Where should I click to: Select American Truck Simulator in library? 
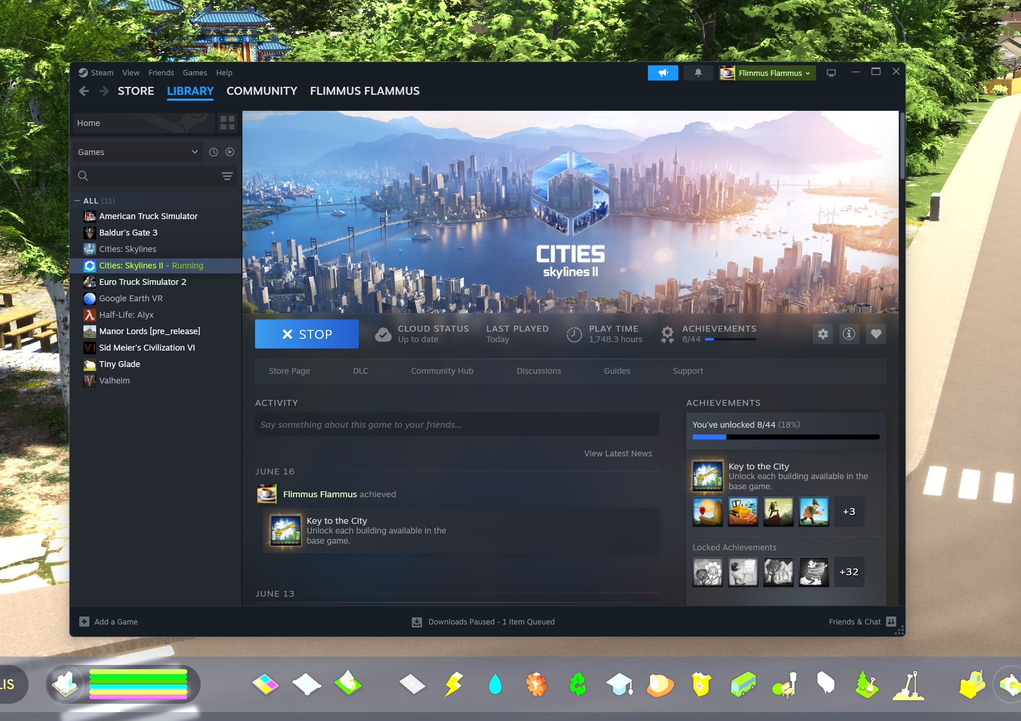156,216
